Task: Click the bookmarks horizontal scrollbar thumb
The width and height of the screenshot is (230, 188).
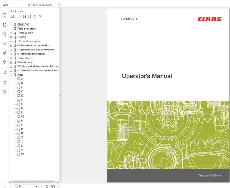Action: tap(33, 182)
